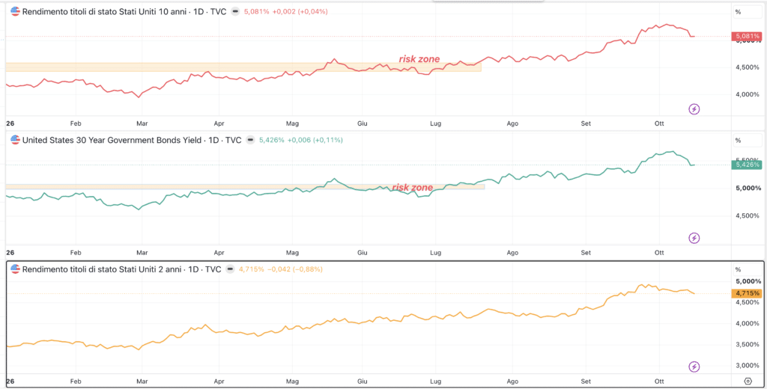Open the United States 30 Year Government Bonds Yield title
This screenshot has width=767, height=389.
pos(132,140)
